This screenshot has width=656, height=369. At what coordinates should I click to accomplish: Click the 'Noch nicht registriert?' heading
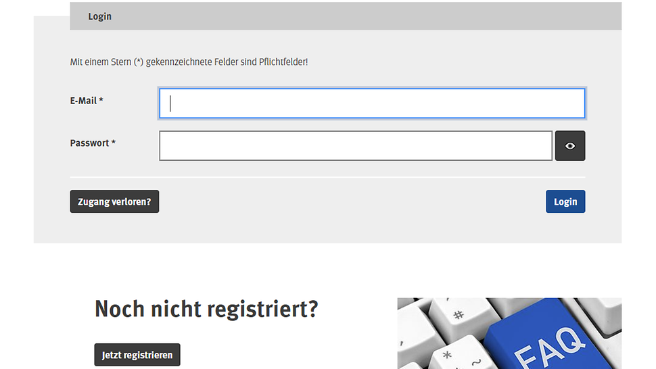pos(206,310)
